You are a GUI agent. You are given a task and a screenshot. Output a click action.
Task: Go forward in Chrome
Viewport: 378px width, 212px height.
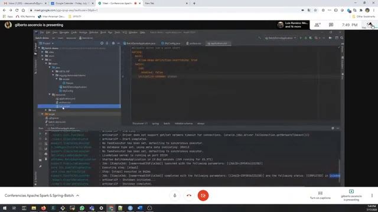[x=11, y=11]
